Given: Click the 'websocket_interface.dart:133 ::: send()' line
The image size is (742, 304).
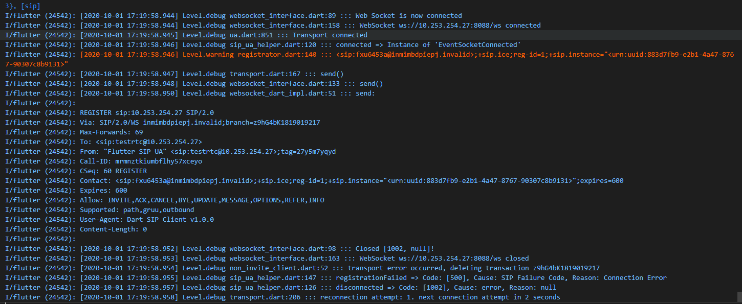Looking at the screenshot, I should [194, 83].
